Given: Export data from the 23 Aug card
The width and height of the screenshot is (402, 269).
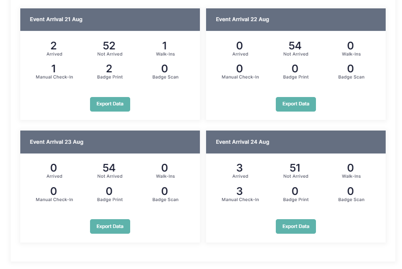Looking at the screenshot, I should click(x=110, y=226).
